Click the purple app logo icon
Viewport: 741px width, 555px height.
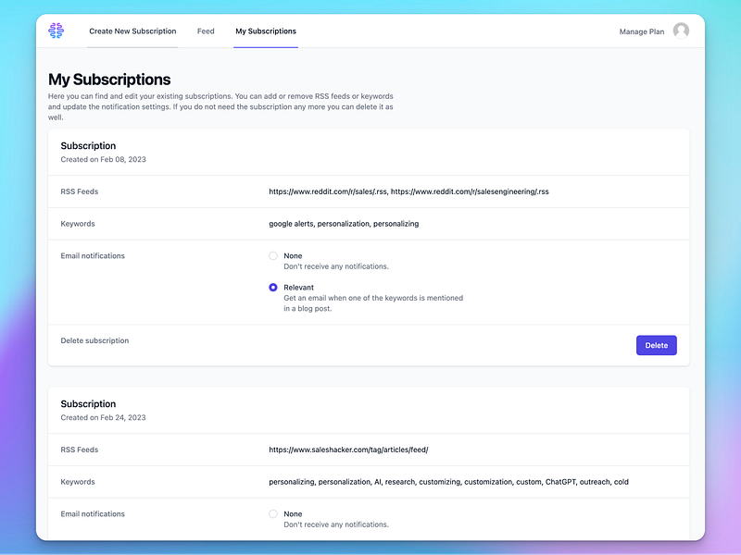point(56,31)
